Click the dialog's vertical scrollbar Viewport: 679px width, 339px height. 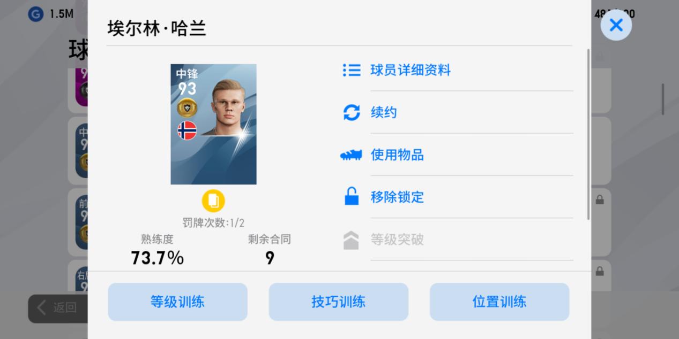(588, 134)
